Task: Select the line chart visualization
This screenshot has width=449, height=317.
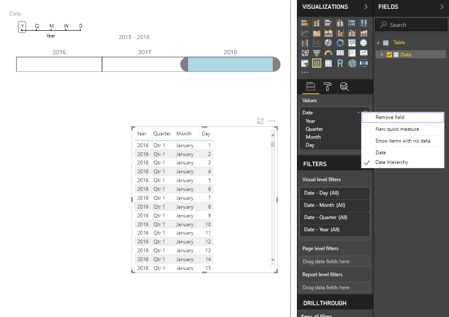Action: tap(305, 33)
